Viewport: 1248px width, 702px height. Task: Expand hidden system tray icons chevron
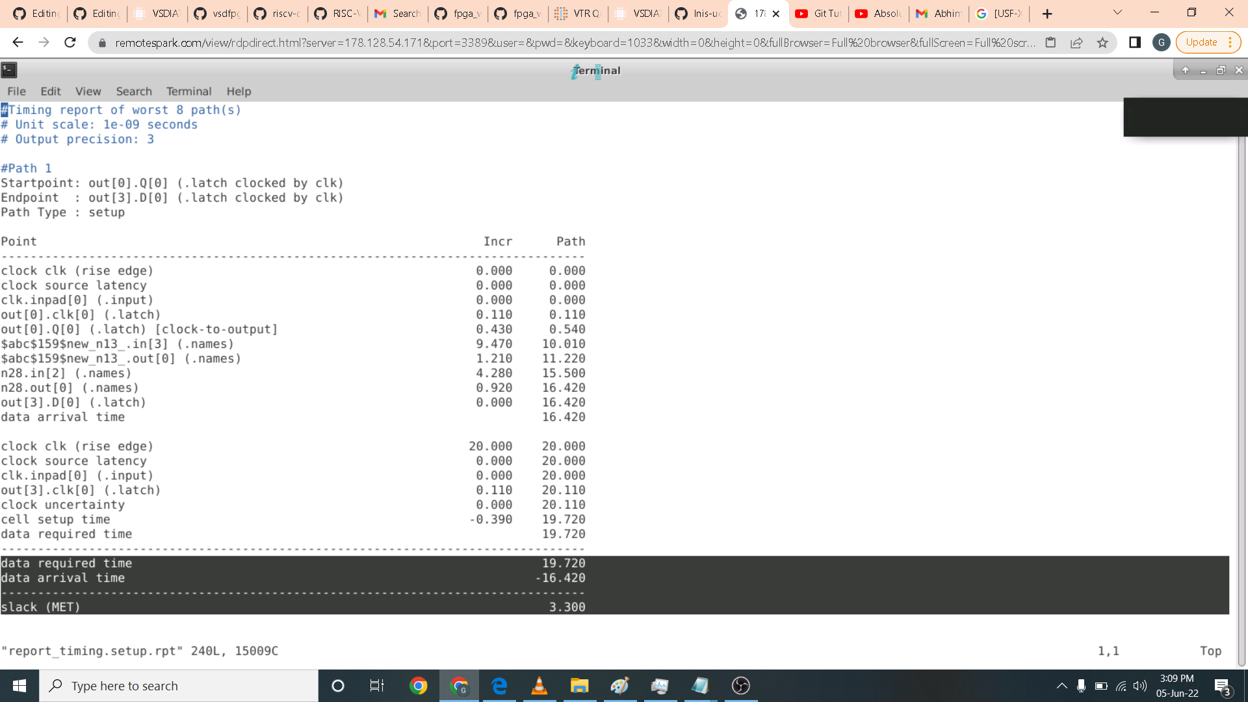point(1061,686)
